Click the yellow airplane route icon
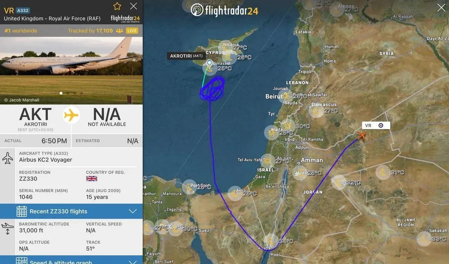The image size is (449, 264). [71, 115]
